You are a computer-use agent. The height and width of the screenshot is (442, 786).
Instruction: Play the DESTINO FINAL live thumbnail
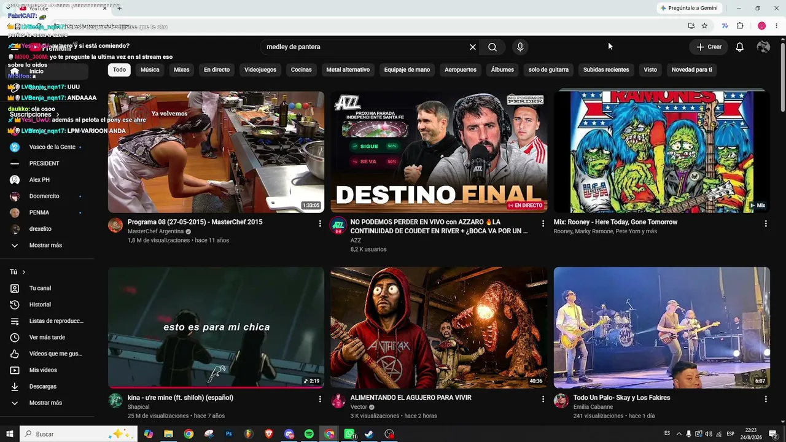click(438, 152)
